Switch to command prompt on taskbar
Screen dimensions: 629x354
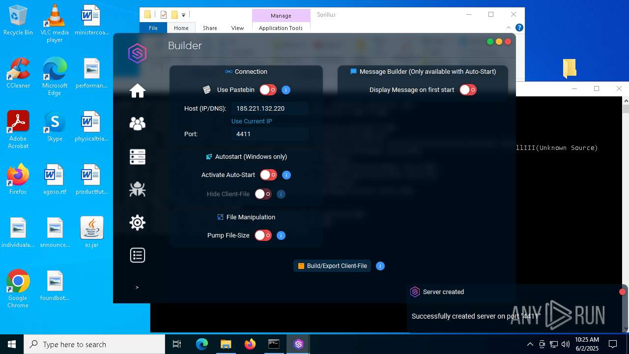click(x=274, y=344)
